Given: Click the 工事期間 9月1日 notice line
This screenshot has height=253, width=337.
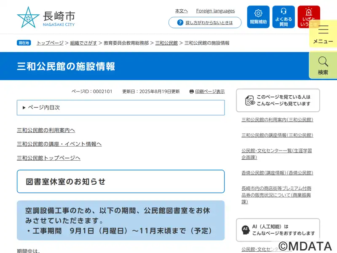Looking at the screenshot, I should point(119,231).
